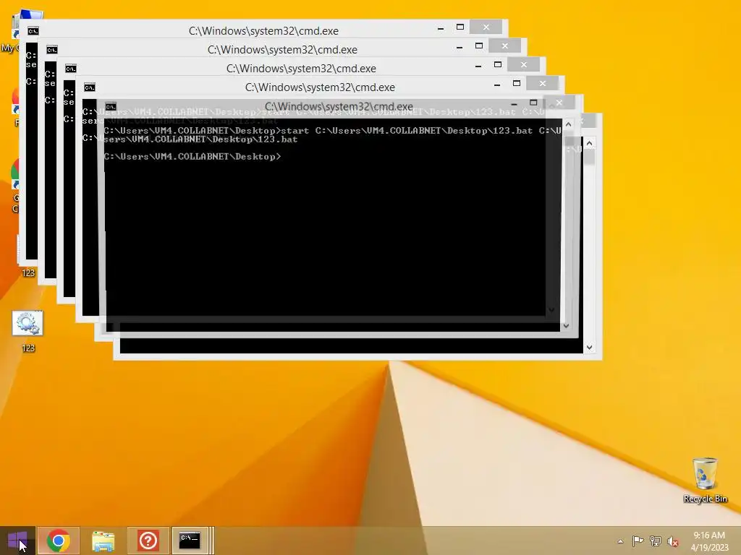Click the title bar text of the fourth cmd window
The width and height of the screenshot is (741, 555).
point(320,87)
